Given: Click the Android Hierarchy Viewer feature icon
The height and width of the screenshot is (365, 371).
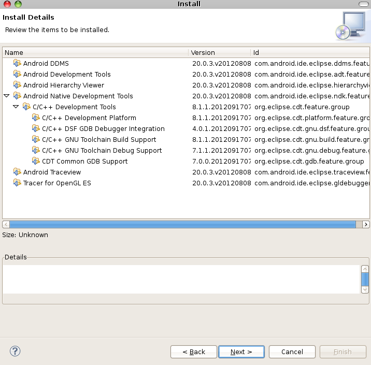Looking at the screenshot, I should 17,85.
